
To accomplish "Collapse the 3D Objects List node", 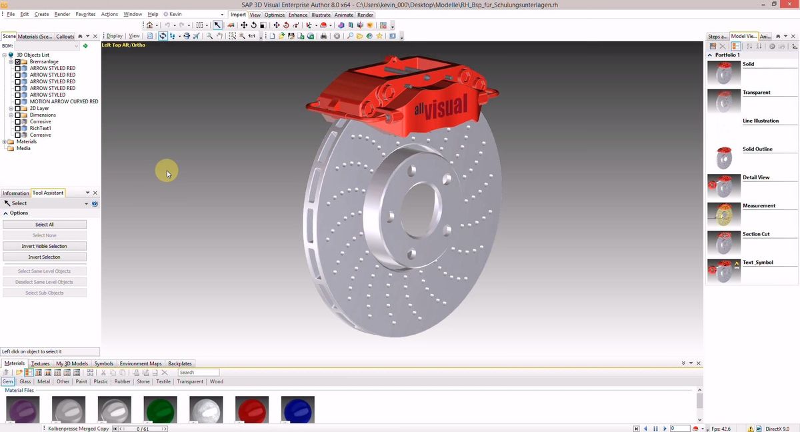I will tap(5, 55).
